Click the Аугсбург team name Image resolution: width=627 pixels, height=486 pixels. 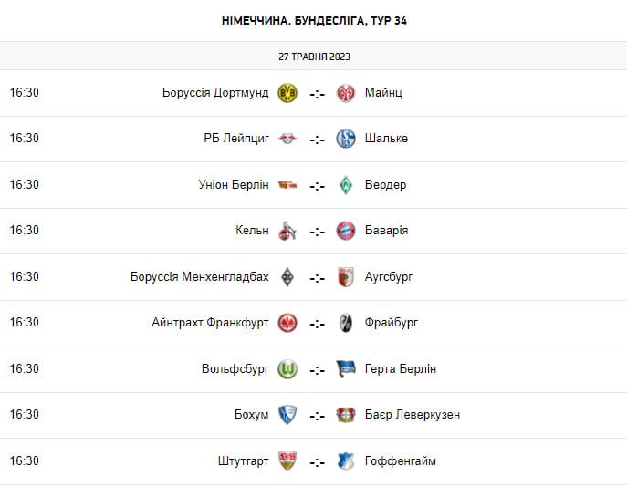click(x=389, y=277)
